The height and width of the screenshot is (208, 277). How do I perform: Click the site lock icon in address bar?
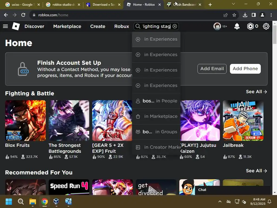(34, 15)
